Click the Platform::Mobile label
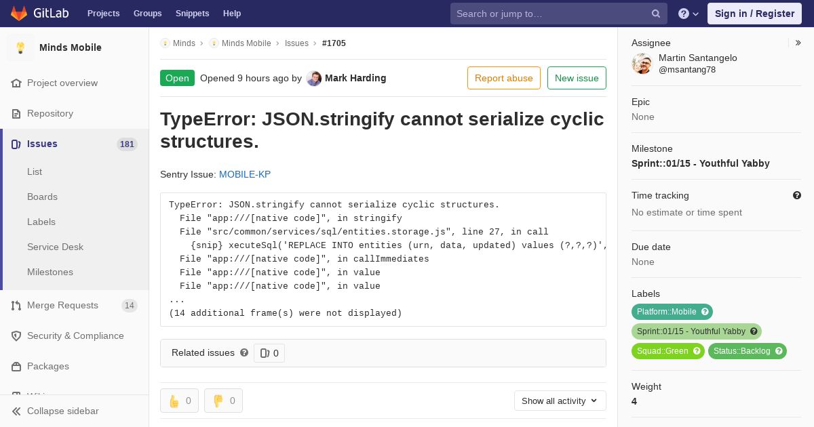Image resolution: width=814 pixels, height=427 pixels. (x=666, y=312)
